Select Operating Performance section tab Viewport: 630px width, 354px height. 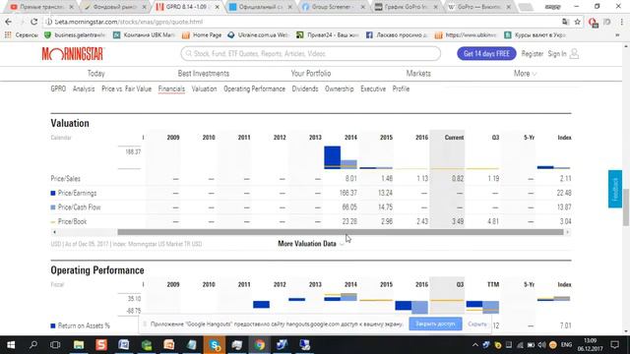point(254,89)
